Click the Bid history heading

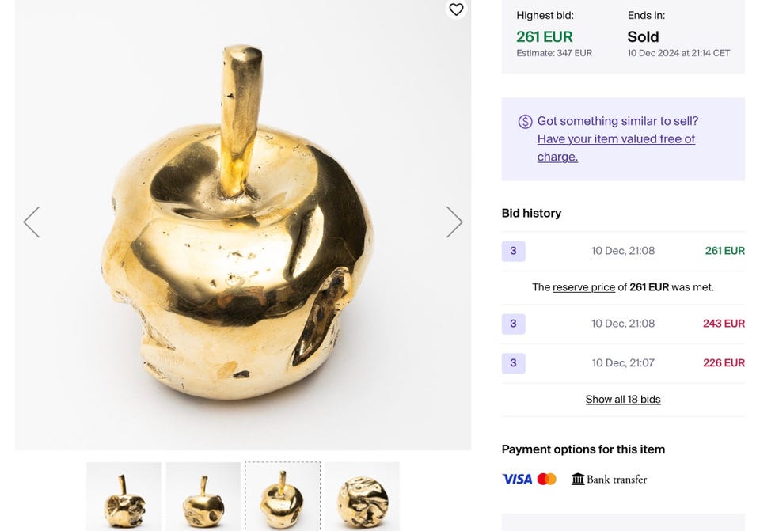(531, 213)
